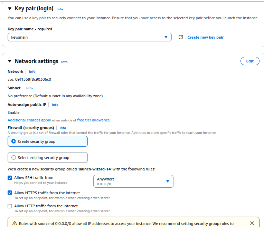Open Info link next to Auto-assign public IP
This screenshot has height=227, width=264.
pyautogui.click(x=55, y=105)
